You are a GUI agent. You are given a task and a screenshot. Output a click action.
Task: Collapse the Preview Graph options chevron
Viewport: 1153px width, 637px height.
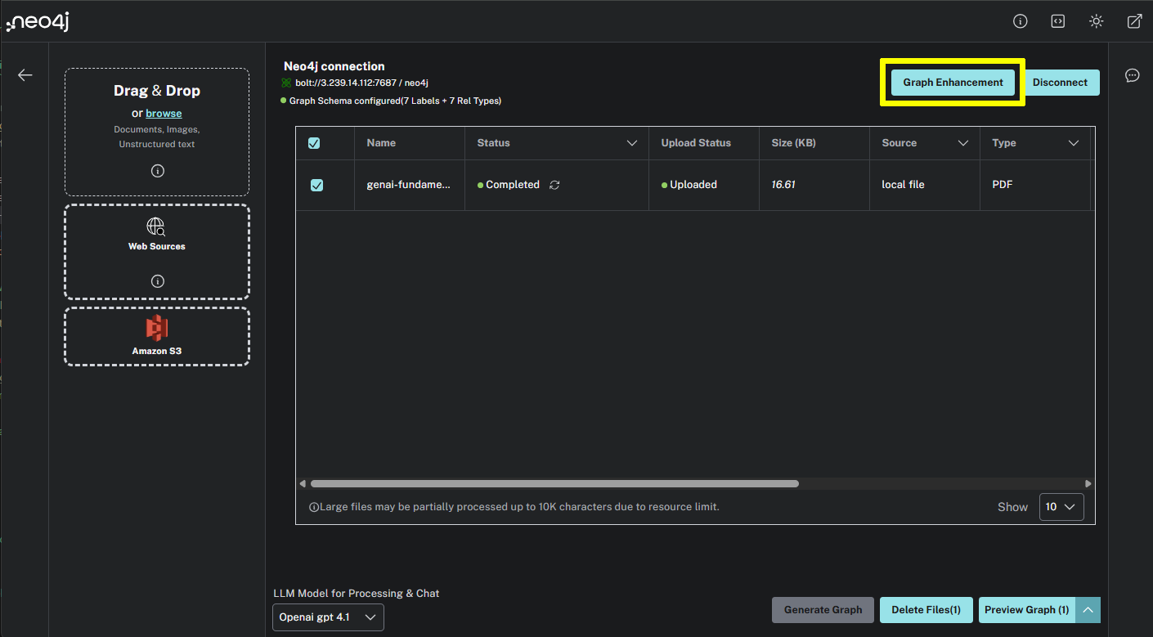pos(1088,609)
